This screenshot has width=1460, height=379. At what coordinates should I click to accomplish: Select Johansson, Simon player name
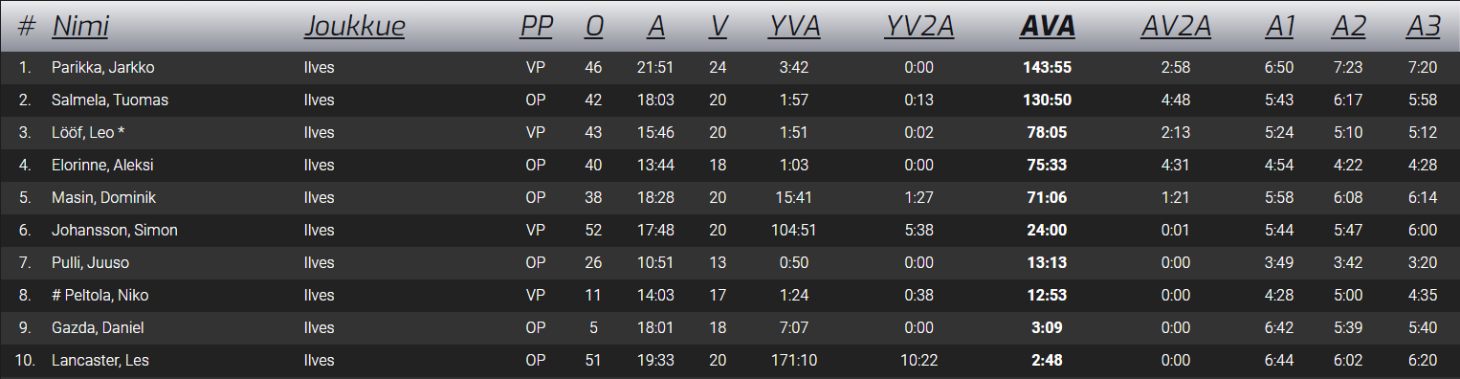(x=115, y=231)
